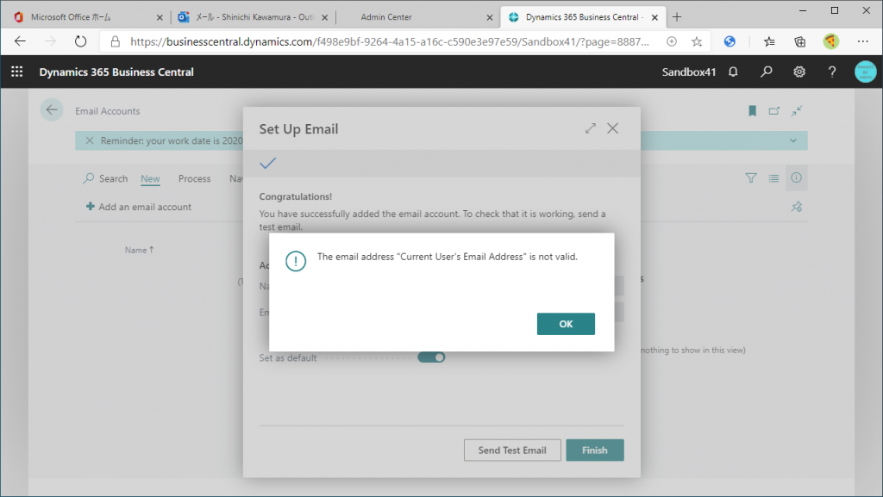Close the Microsoft Office browser tab

click(x=160, y=17)
